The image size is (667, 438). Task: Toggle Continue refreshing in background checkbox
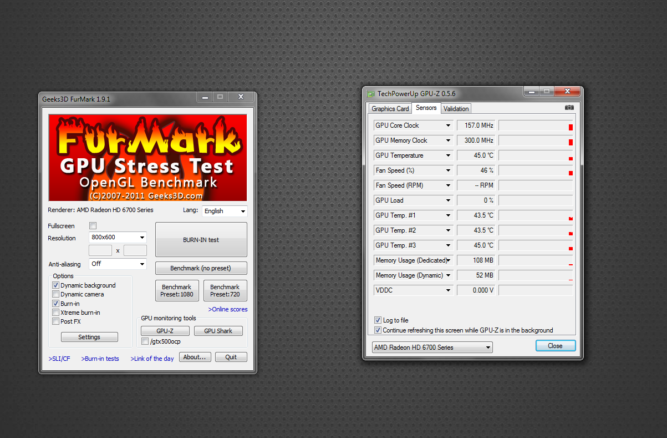pyautogui.click(x=378, y=330)
